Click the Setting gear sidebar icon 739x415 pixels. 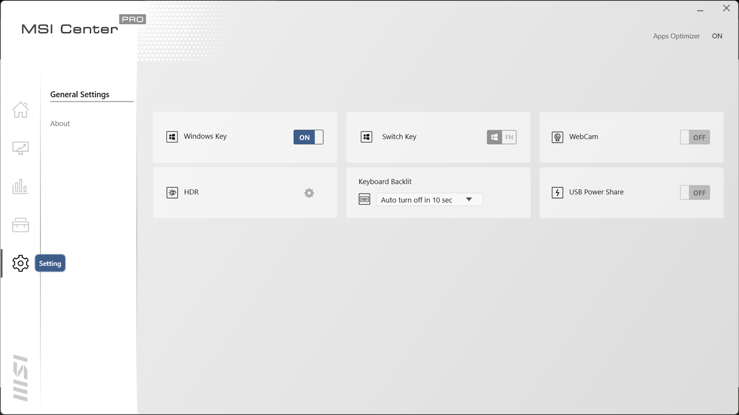[20, 263]
